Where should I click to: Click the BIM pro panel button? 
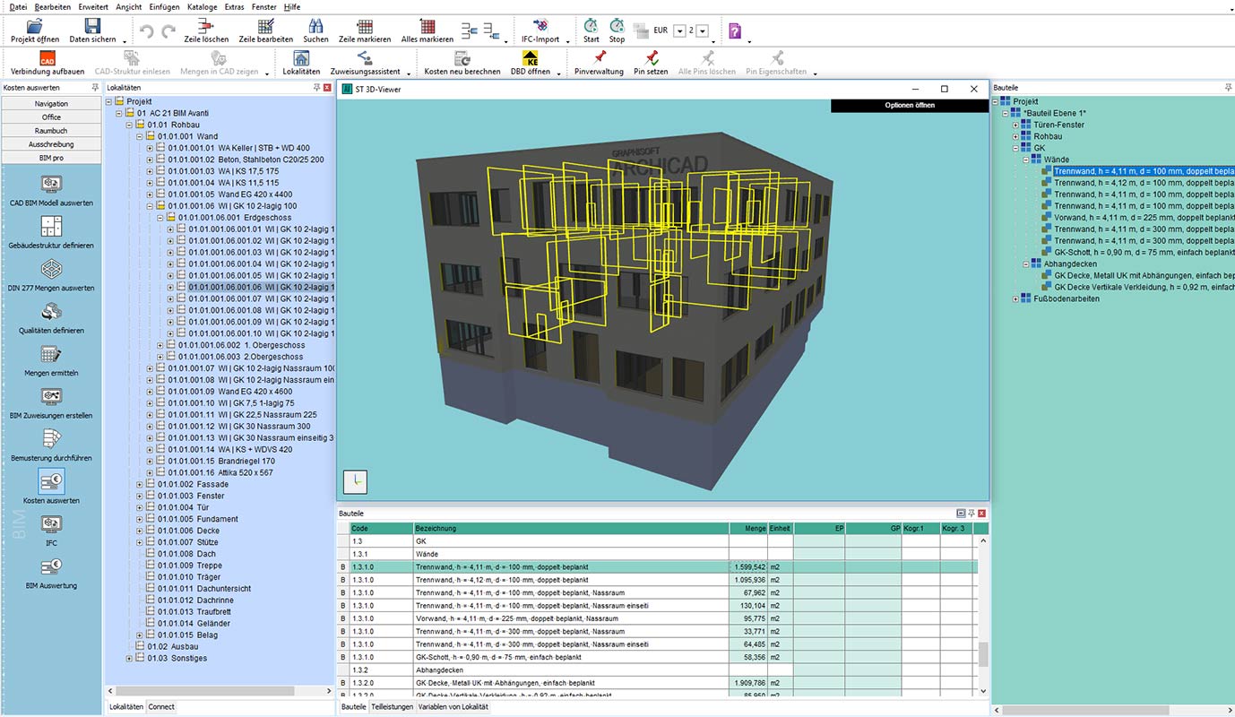[51, 158]
